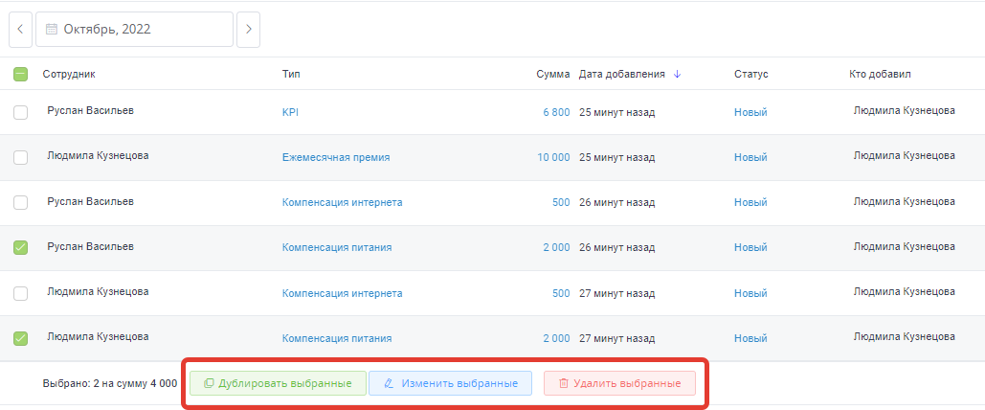This screenshot has width=985, height=410.
Task: Click the 500 amount at 27 минут назад
Action: [x=562, y=293]
